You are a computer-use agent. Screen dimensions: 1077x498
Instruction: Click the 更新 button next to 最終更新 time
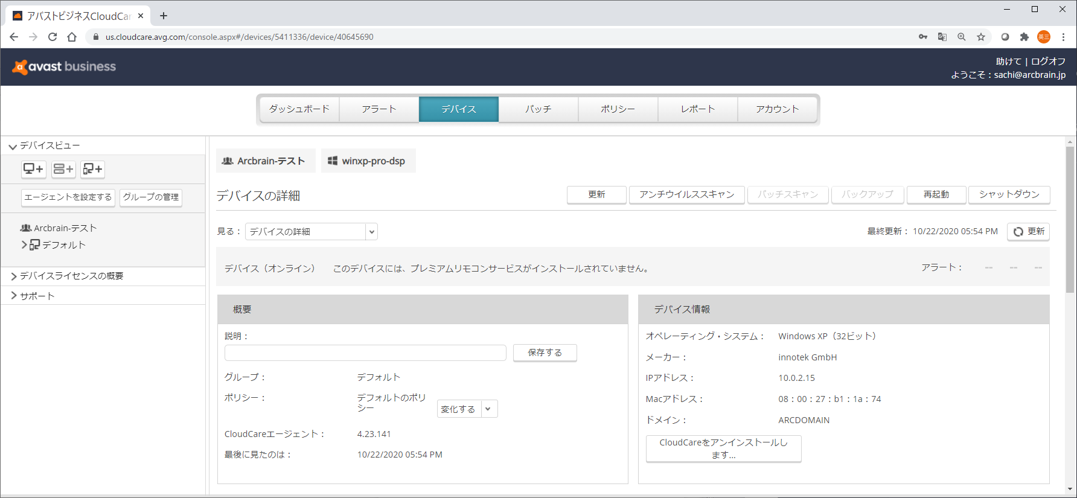(1028, 232)
